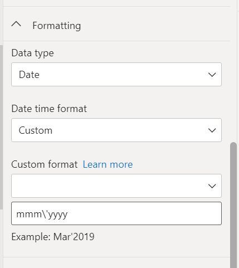Collapse the Formatting section chevron
The height and width of the screenshot is (268, 239).
point(16,25)
